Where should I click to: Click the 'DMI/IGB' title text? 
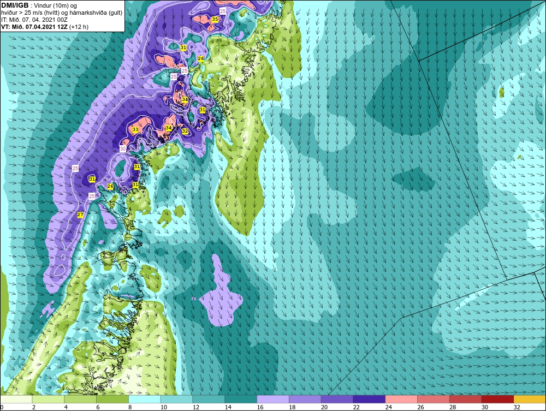click(x=15, y=5)
